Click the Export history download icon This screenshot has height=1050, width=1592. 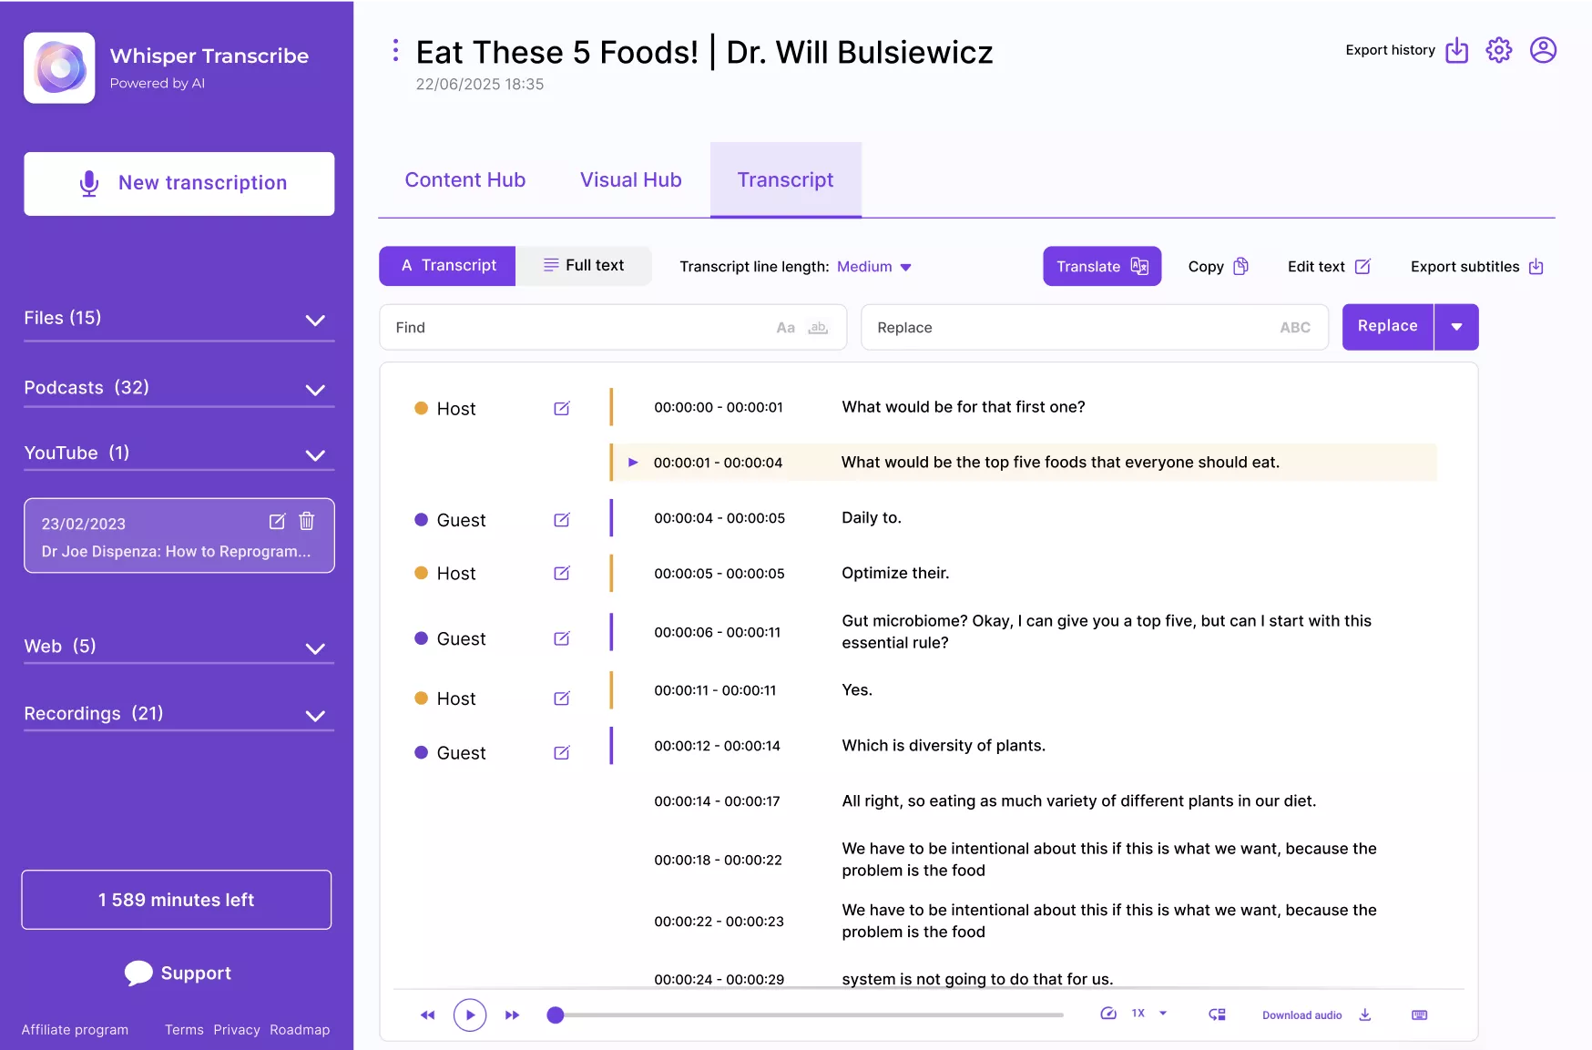click(x=1456, y=50)
